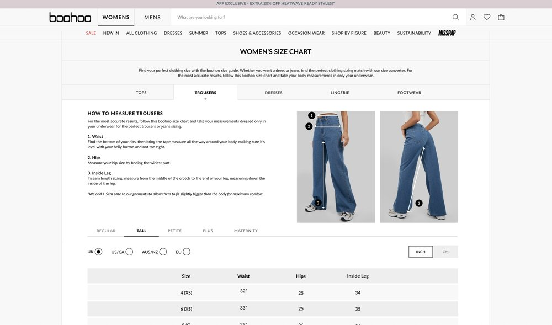
Task: Click the boohoo logo
Action: (70, 17)
